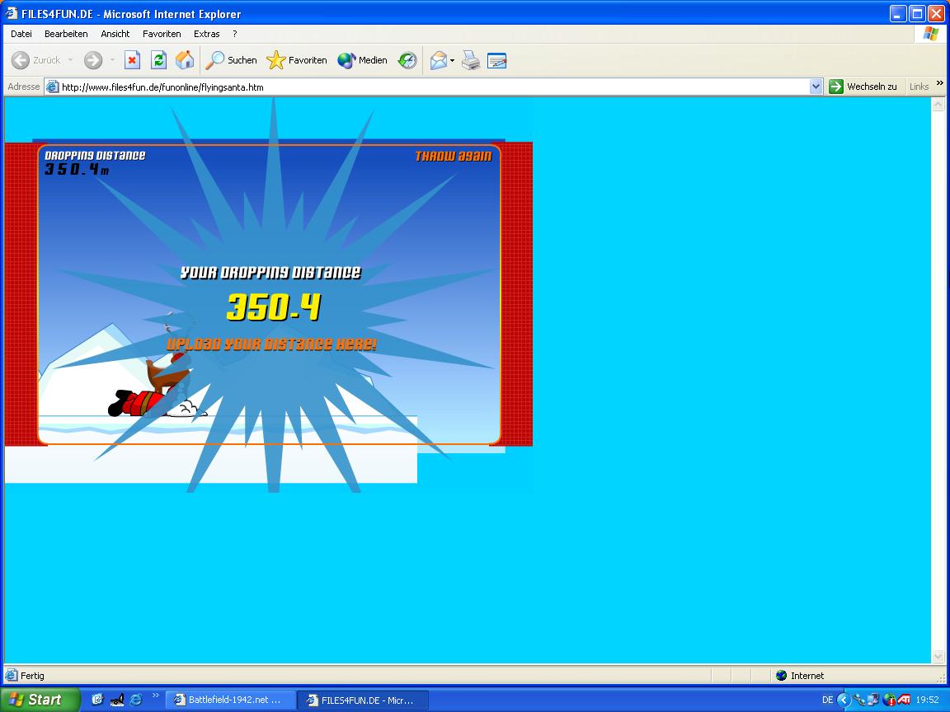Click FILES4FUN.DE taskbar window button
The image size is (950, 712).
pyautogui.click(x=362, y=700)
